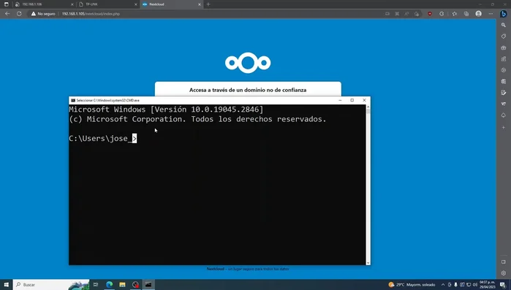Open the weather widget showing 29°C
Screen dimensions: 511x290
coord(412,284)
